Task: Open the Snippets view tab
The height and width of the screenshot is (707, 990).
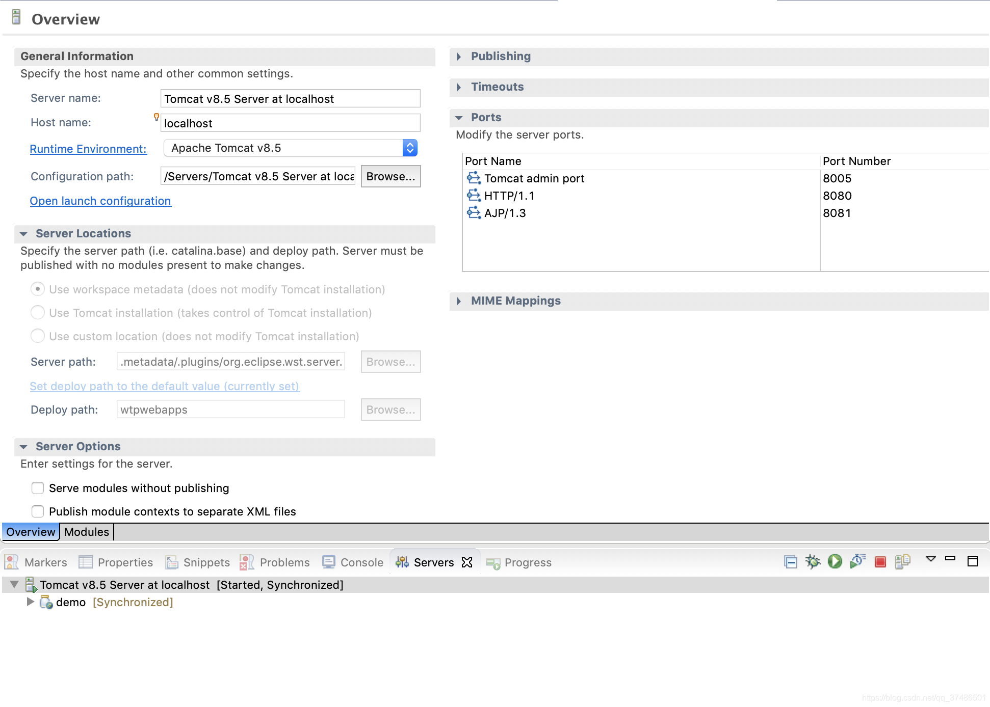Action: (198, 562)
